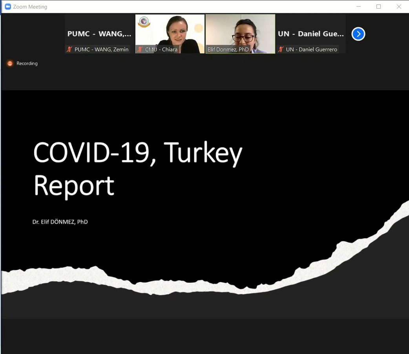This screenshot has width=409, height=354.
Task: Click the red recording indicator dot
Action: [10, 63]
